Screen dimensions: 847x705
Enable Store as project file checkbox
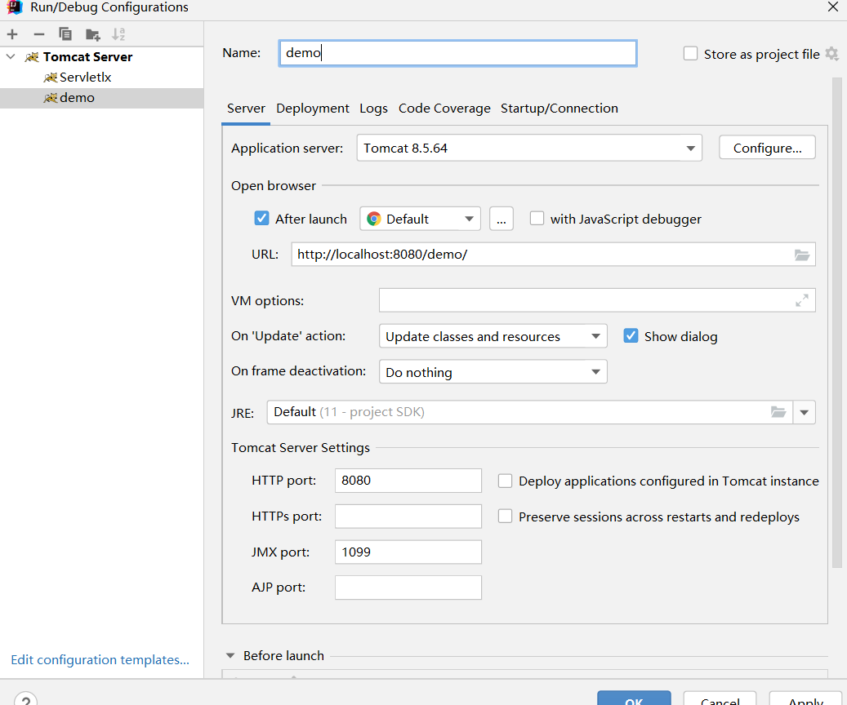pyautogui.click(x=691, y=54)
